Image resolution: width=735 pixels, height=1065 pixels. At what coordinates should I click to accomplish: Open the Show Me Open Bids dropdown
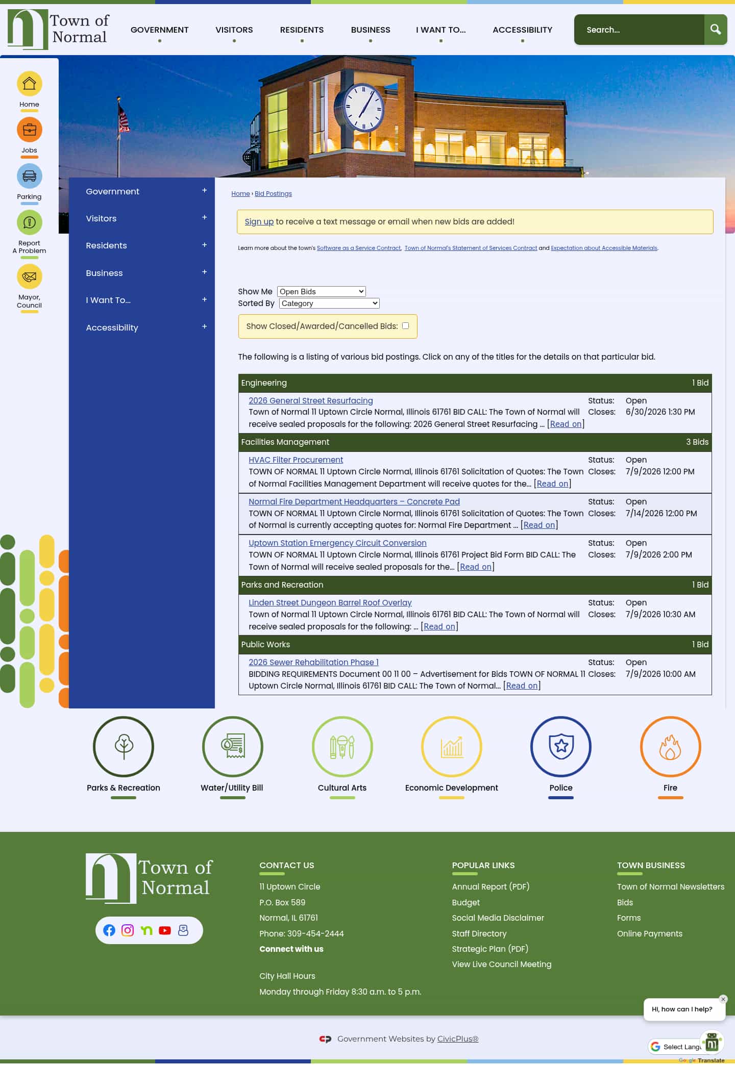[322, 292]
